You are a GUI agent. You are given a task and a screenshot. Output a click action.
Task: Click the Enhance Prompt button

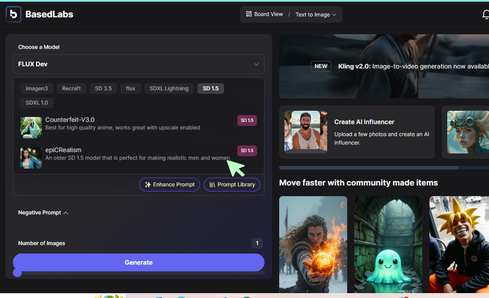pyautogui.click(x=169, y=185)
